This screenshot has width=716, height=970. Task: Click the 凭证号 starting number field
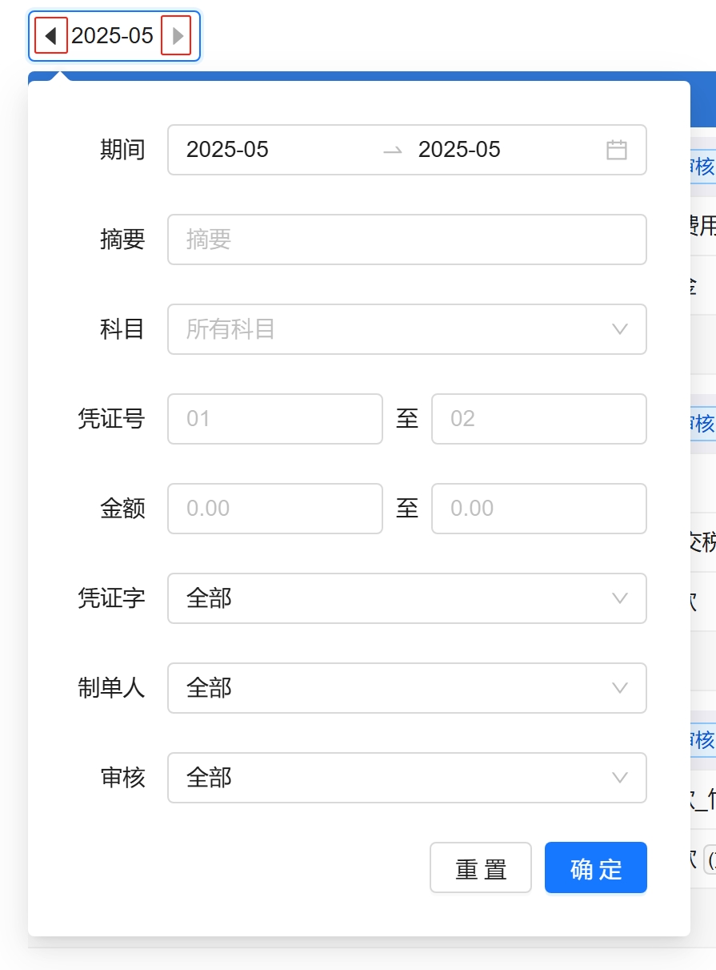[x=274, y=419]
